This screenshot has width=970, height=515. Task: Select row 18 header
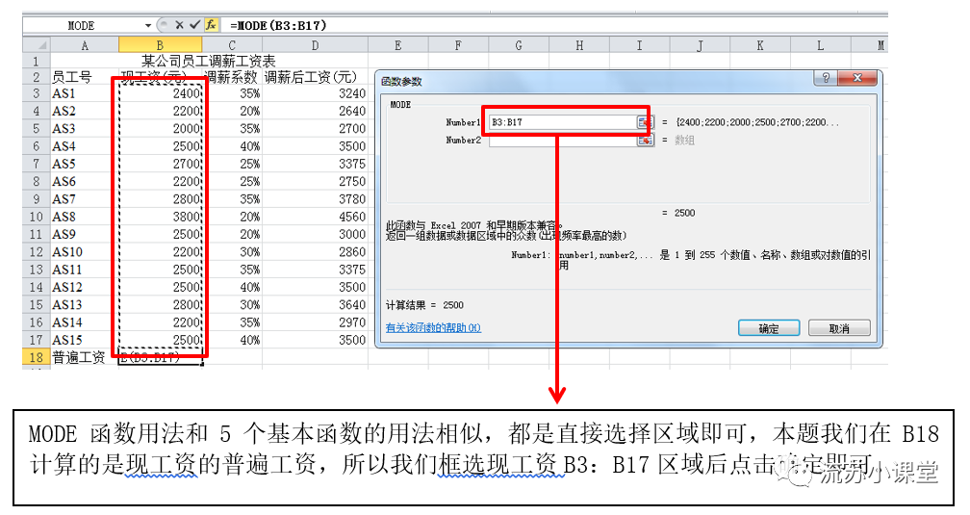point(37,358)
